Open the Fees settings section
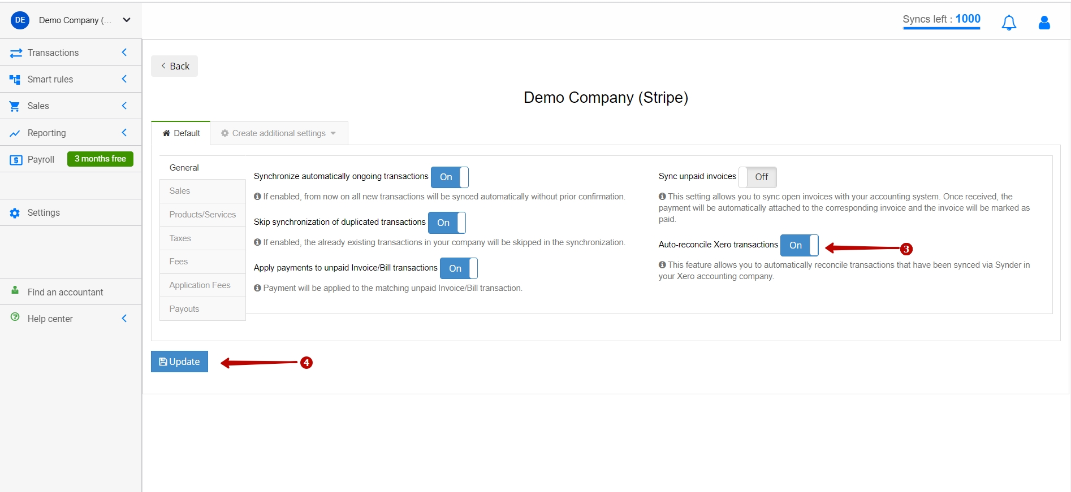Image resolution: width=1071 pixels, height=492 pixels. pyautogui.click(x=202, y=262)
